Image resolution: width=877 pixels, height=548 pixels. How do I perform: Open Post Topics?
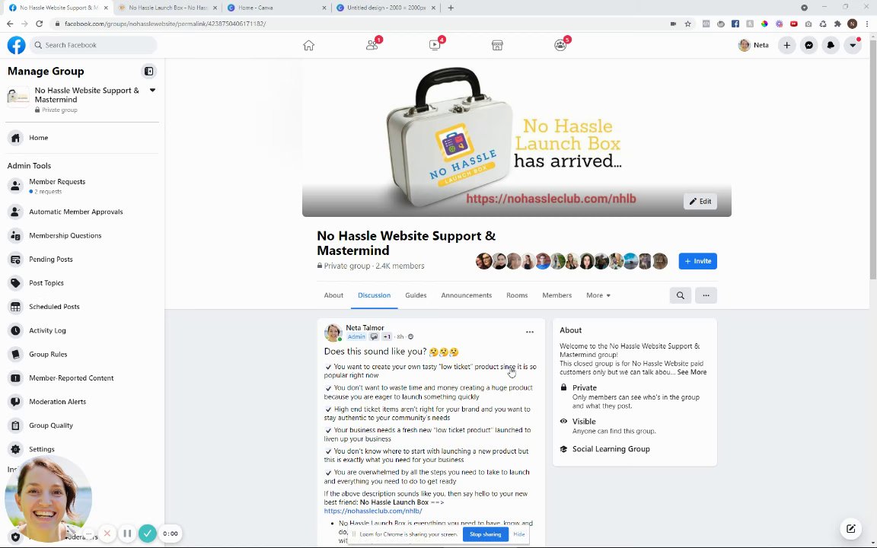(x=83, y=283)
